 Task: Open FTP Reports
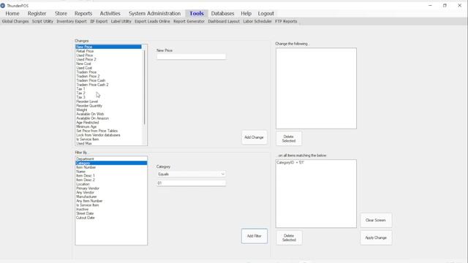tap(286, 21)
